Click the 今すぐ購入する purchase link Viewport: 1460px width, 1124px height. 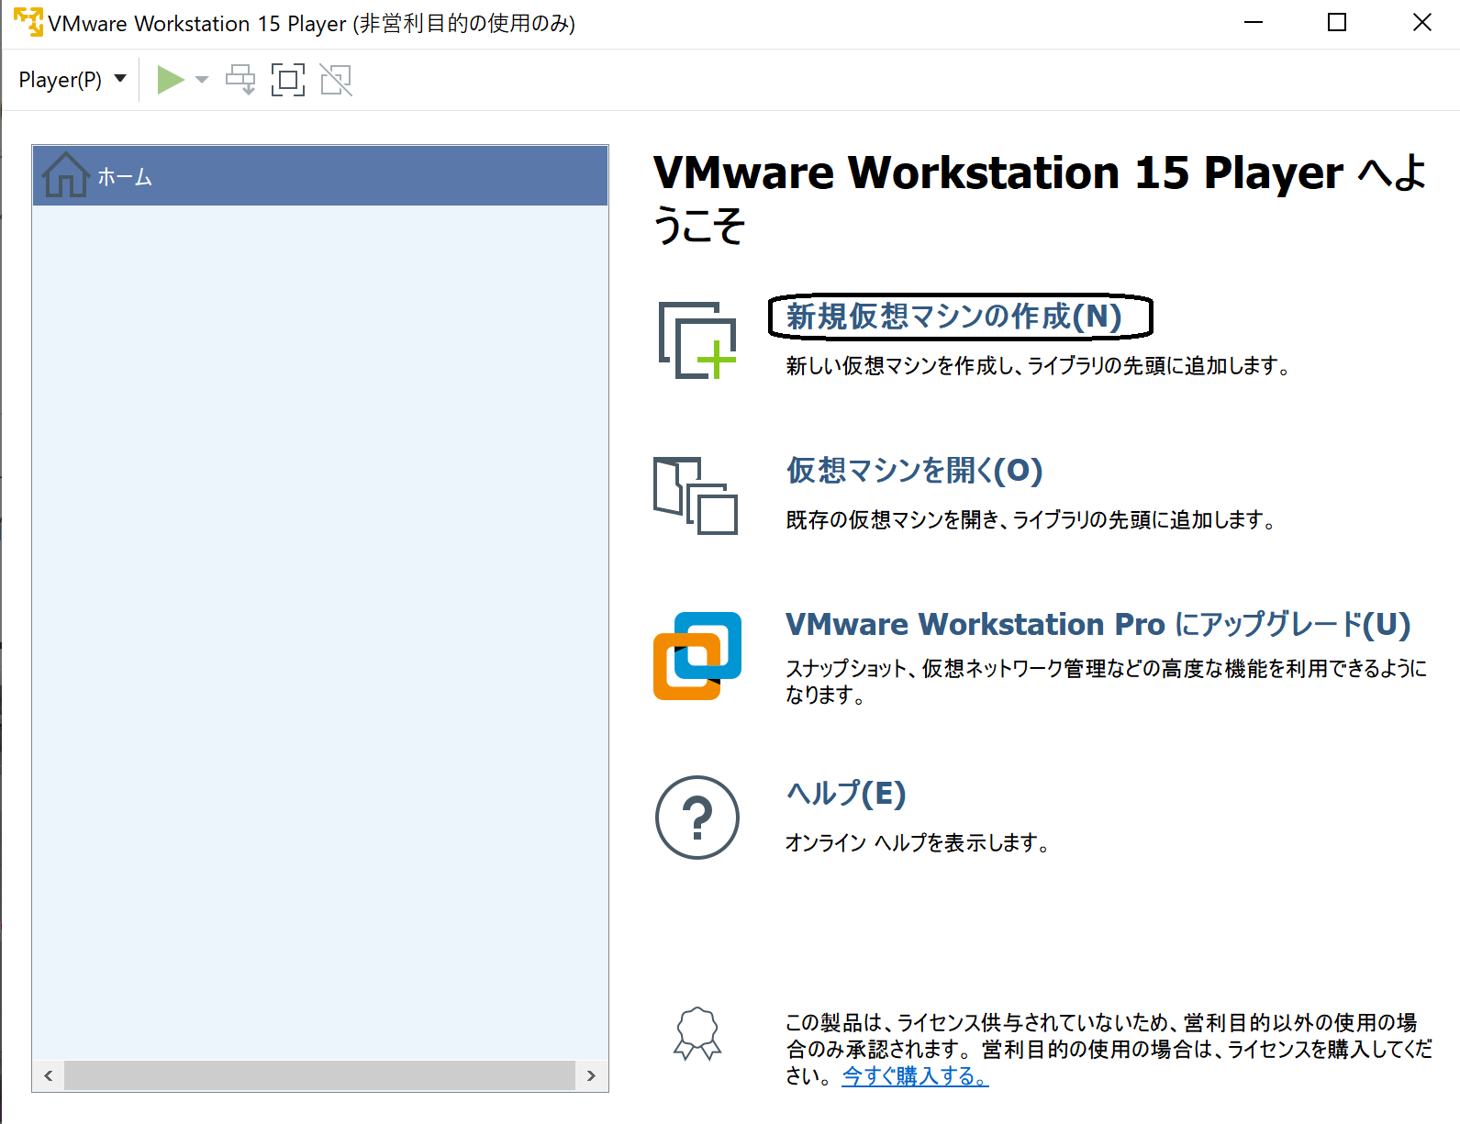pos(915,1076)
